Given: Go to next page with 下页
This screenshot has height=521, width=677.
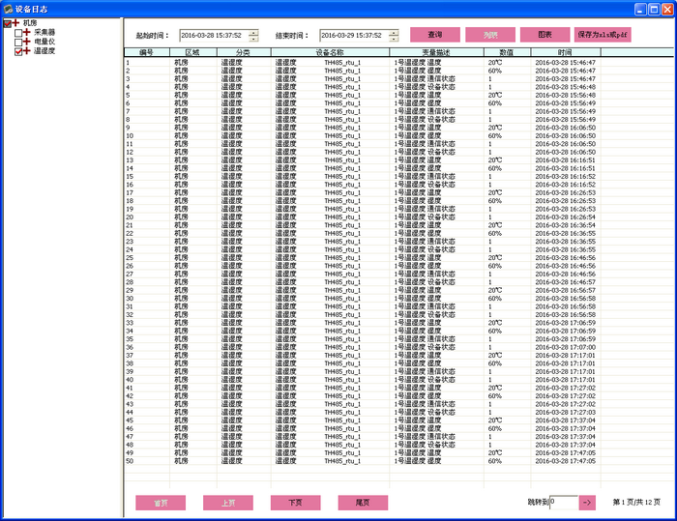Looking at the screenshot, I should [x=295, y=504].
